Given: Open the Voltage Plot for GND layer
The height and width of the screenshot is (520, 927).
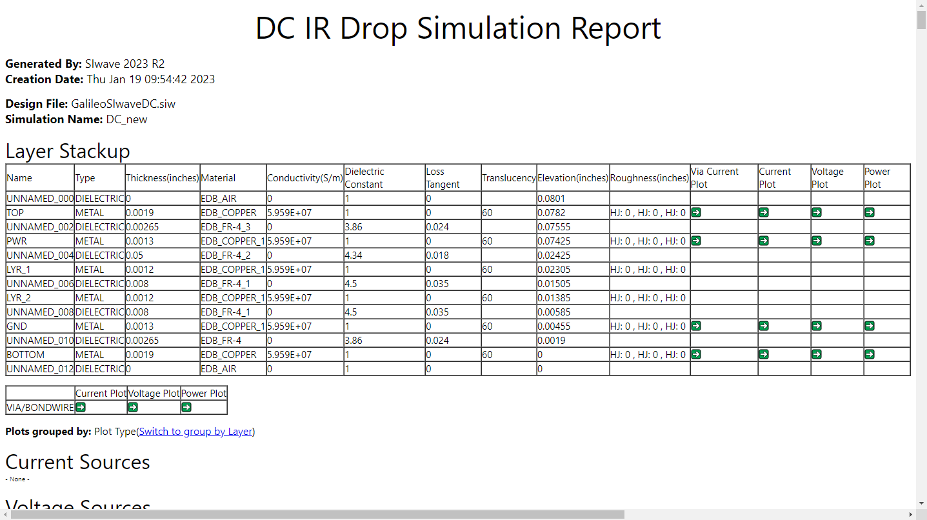Looking at the screenshot, I should point(817,326).
